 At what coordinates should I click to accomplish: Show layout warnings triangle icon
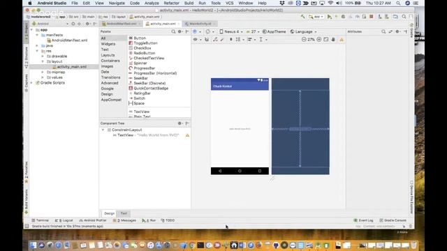(342, 40)
